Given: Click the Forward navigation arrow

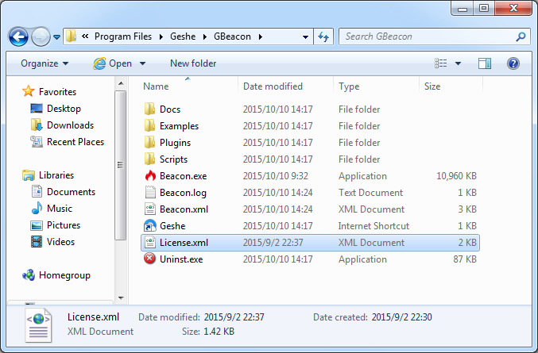Looking at the screenshot, I should 41,36.
